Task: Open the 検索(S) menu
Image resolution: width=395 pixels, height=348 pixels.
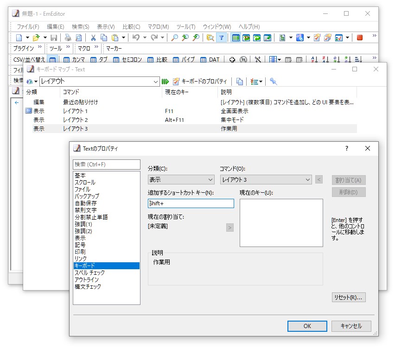Action: (x=80, y=27)
